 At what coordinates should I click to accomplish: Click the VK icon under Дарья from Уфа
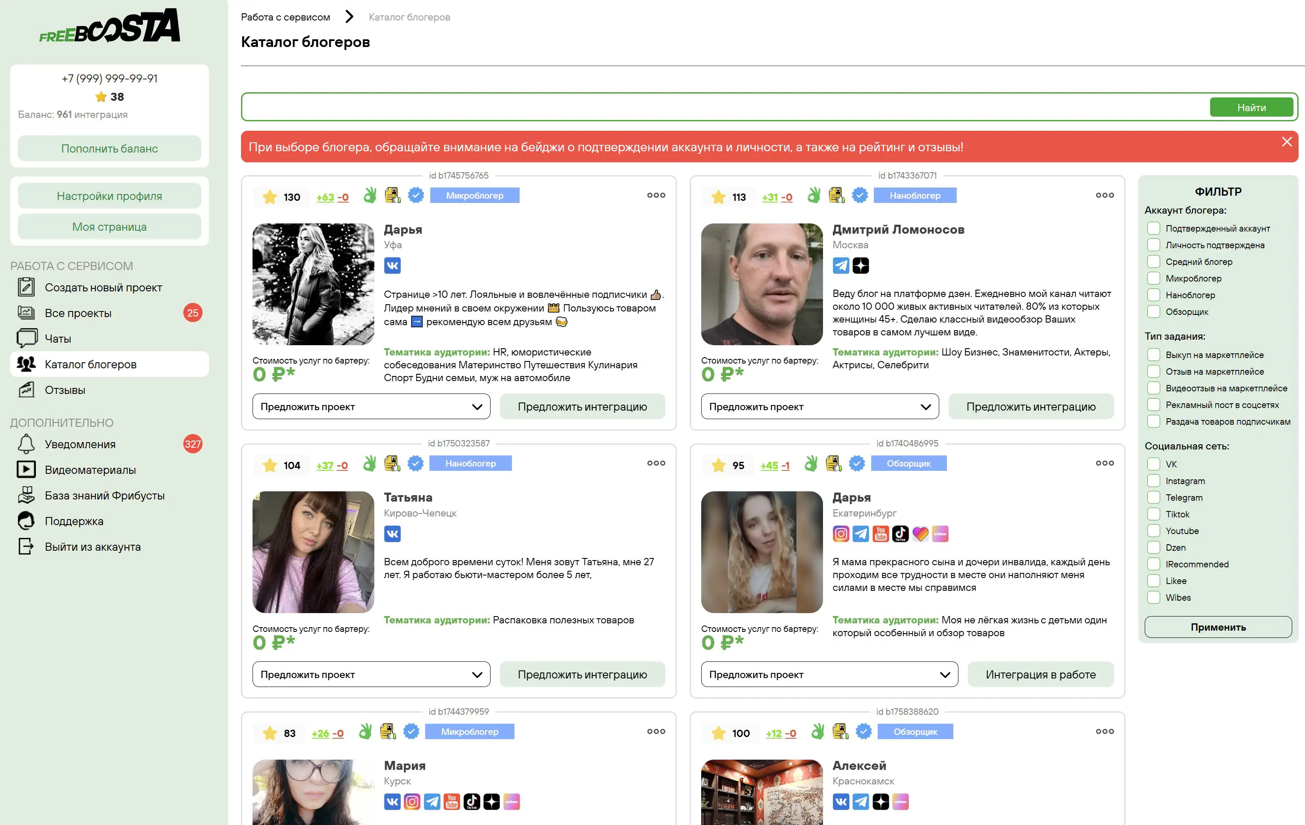tap(392, 265)
